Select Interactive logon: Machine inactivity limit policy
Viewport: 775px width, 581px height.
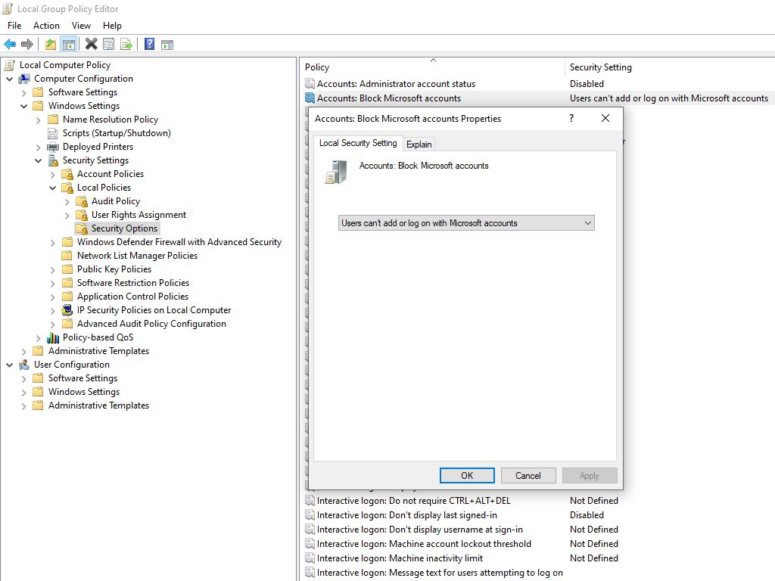pos(400,558)
